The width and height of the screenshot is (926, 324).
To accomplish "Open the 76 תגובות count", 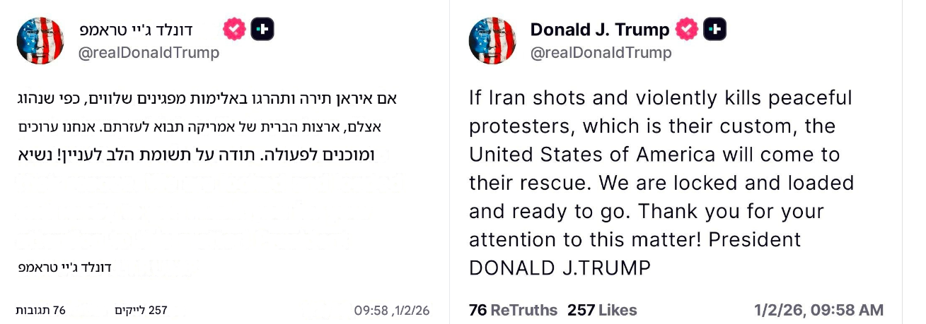I will [41, 311].
